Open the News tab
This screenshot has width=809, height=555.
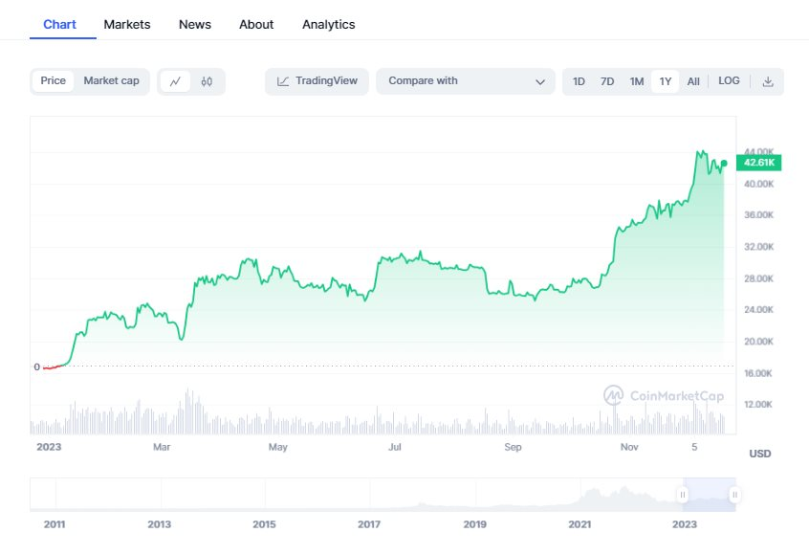point(195,25)
